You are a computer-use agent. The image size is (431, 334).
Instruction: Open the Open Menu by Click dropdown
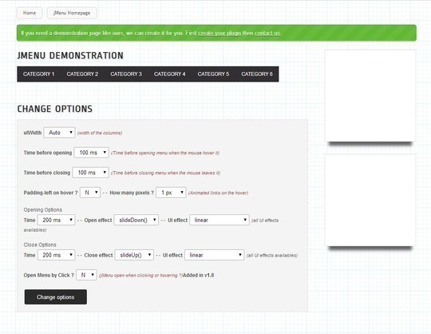[x=86, y=275]
